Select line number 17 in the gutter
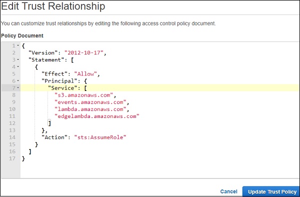 [12, 158]
